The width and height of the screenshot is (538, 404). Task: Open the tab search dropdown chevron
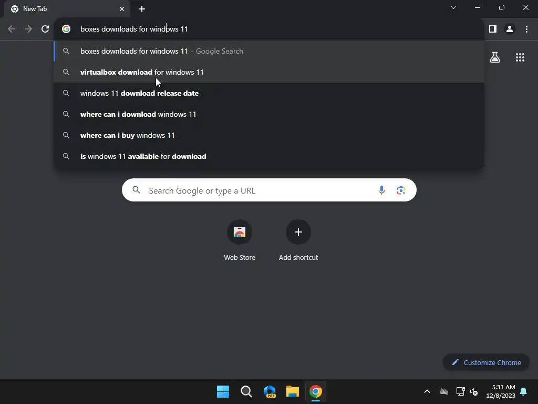click(453, 7)
